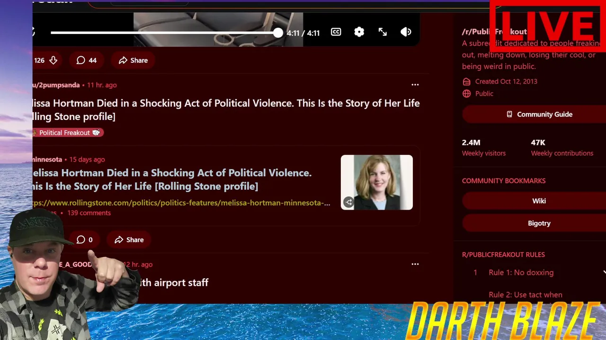Image resolution: width=606 pixels, height=340 pixels.
Task: Expand video to fullscreen
Action: [x=383, y=32]
